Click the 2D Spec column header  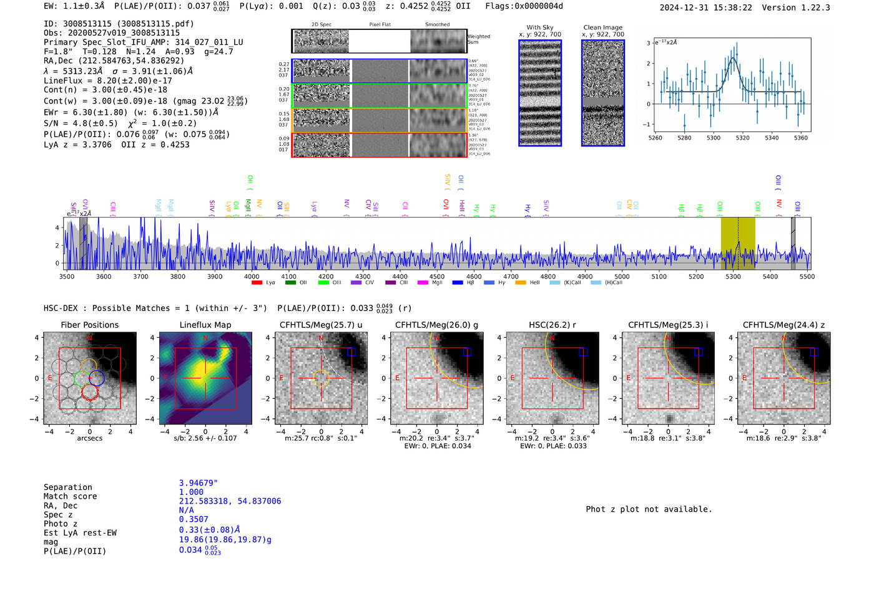pyautogui.click(x=322, y=25)
